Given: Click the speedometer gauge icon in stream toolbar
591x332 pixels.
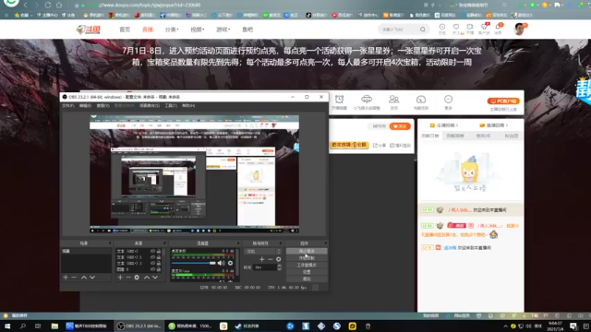Looking at the screenshot, I should [421, 100].
